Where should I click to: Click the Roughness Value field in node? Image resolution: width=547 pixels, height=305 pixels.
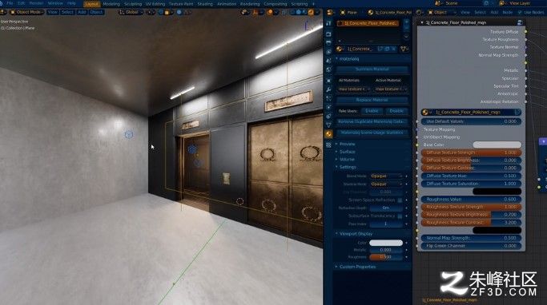point(471,200)
